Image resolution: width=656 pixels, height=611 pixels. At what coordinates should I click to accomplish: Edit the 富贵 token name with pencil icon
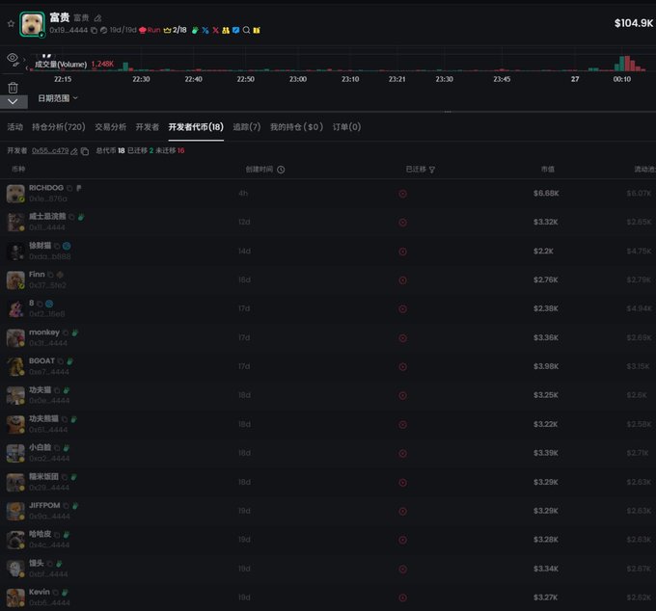click(x=97, y=18)
